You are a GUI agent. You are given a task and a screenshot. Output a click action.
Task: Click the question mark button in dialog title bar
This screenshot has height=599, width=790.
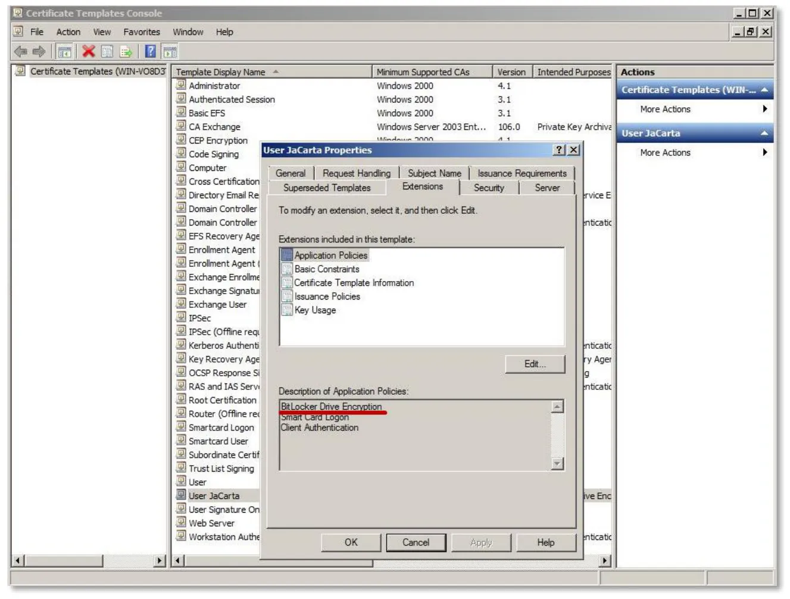pos(559,150)
